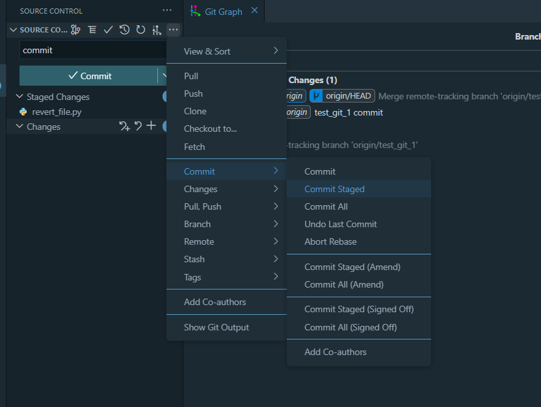Image resolution: width=541 pixels, height=407 pixels.
Task: Open revert_file.py in Staged Changes
Action: click(x=57, y=112)
